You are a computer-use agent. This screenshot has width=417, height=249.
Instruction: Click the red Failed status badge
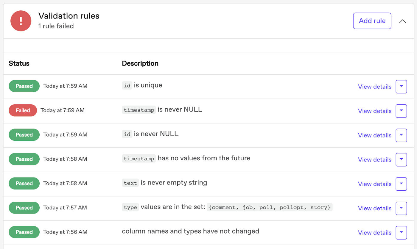click(x=23, y=110)
